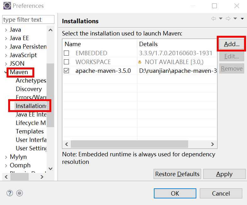Click the Apply button
This screenshot has width=247, height=205.
pos(224,174)
